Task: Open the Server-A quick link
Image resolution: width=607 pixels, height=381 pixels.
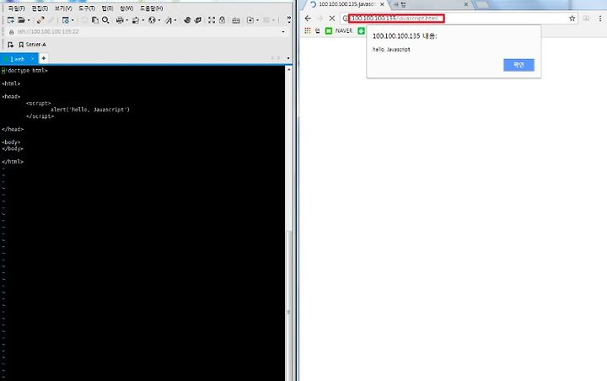Action: [x=33, y=45]
